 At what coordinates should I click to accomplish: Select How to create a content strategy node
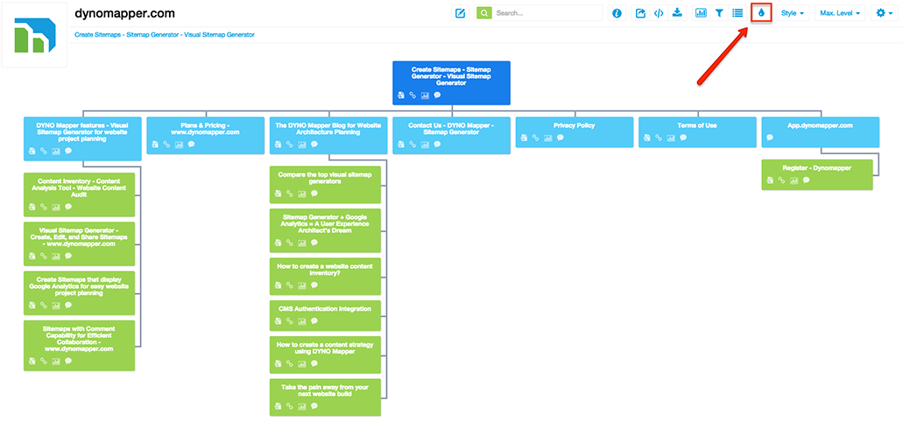pyautogui.click(x=325, y=355)
